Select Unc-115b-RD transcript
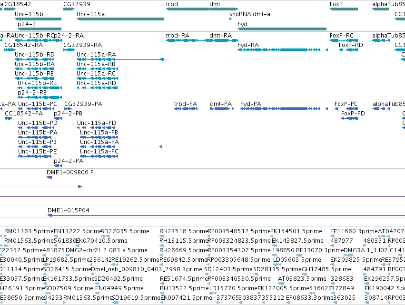The width and height of the screenshot is (405, 305). pos(34,59)
